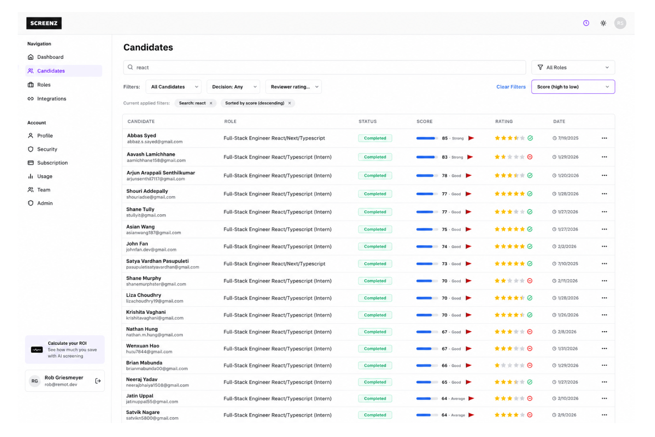Open the more options menu for Abbas Syed
The width and height of the screenshot is (655, 437).
click(x=604, y=138)
